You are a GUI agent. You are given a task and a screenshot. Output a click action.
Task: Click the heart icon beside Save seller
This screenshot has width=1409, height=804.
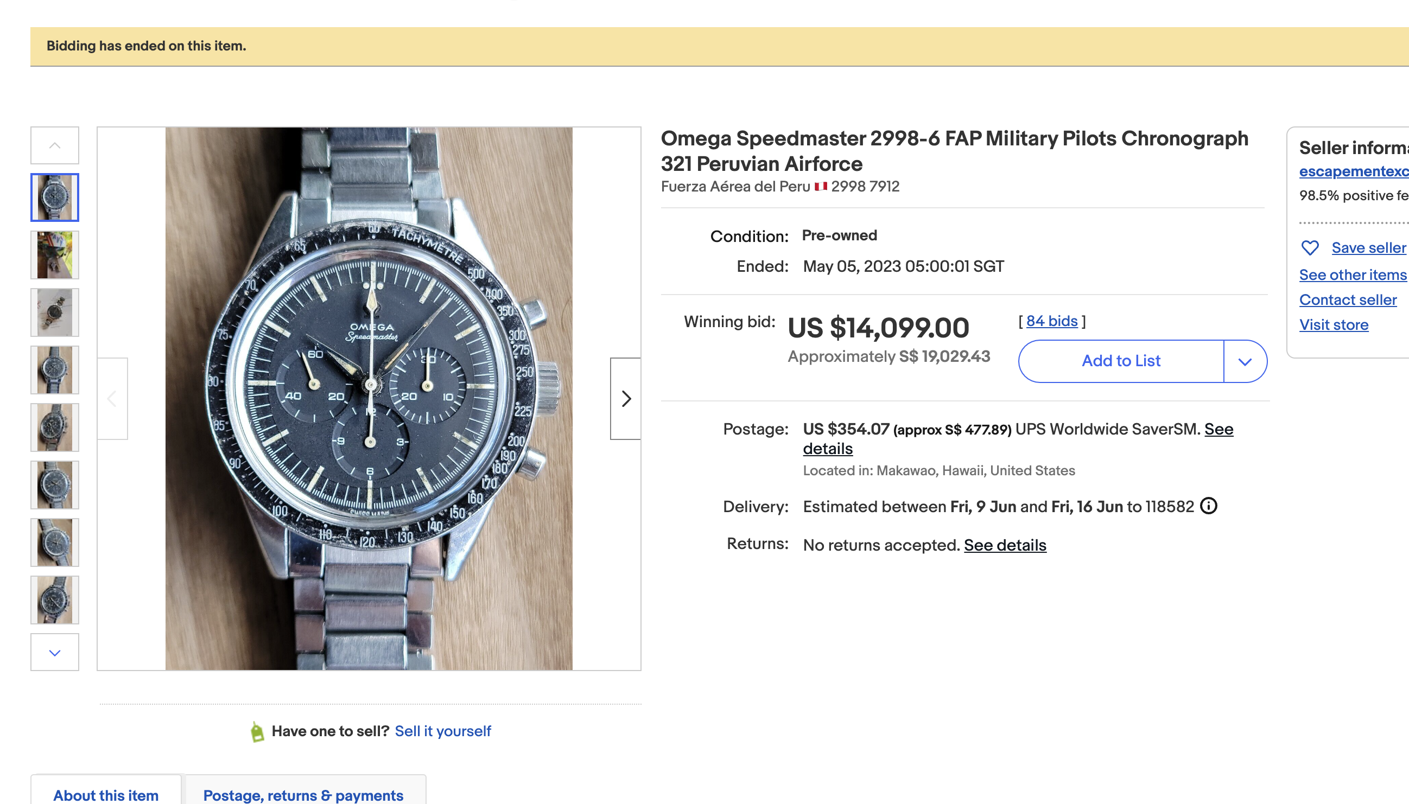(1310, 248)
